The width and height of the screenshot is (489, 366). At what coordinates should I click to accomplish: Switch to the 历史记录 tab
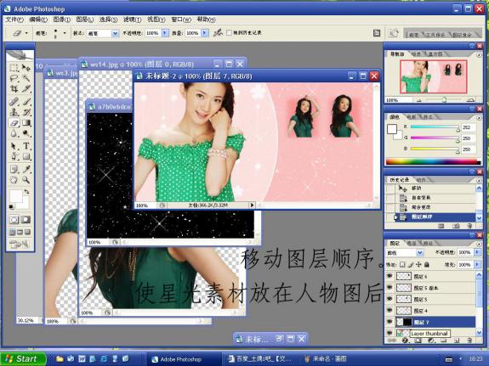point(399,180)
